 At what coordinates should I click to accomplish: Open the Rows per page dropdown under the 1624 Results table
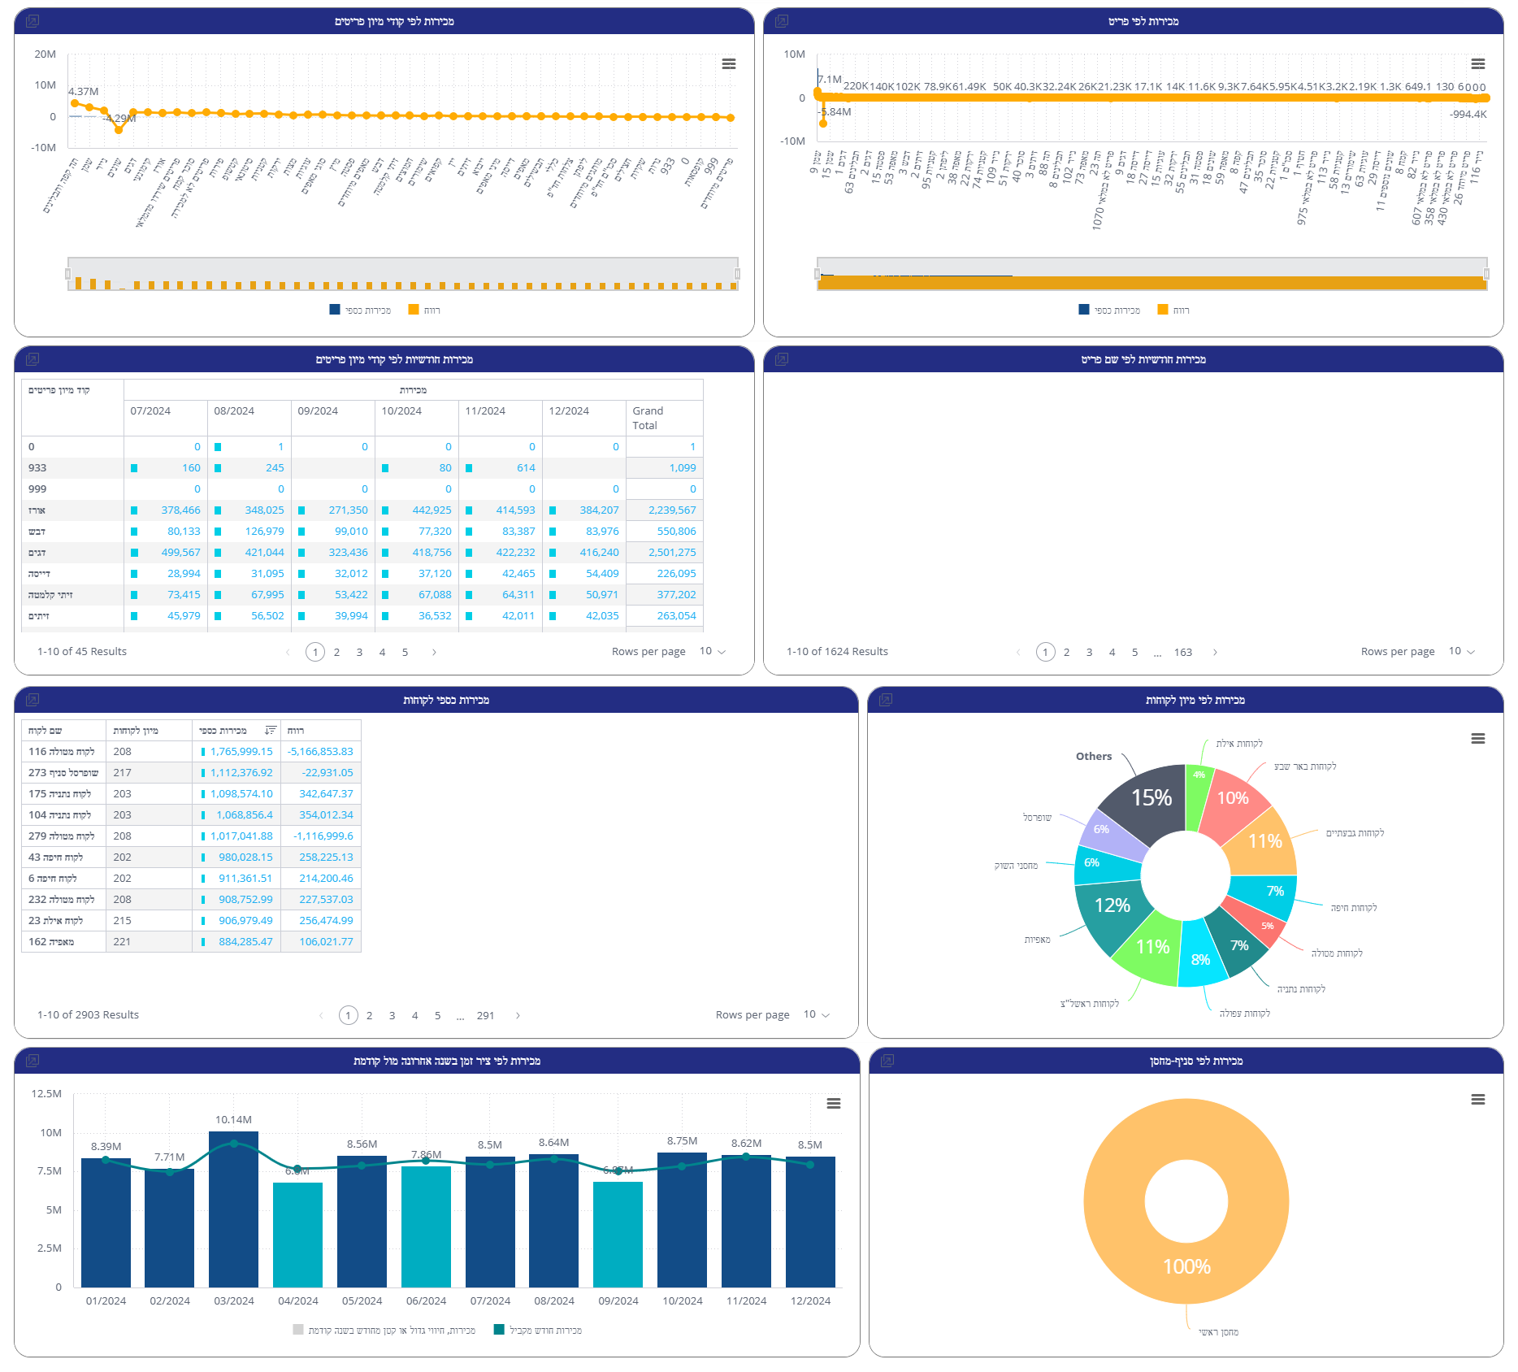click(x=1462, y=652)
